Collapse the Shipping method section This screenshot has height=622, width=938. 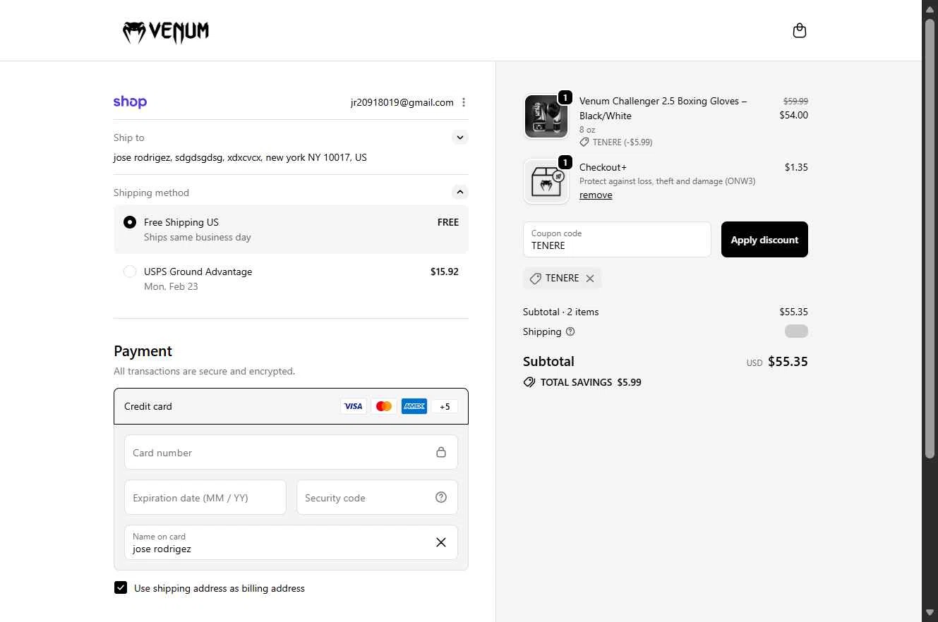tap(460, 192)
